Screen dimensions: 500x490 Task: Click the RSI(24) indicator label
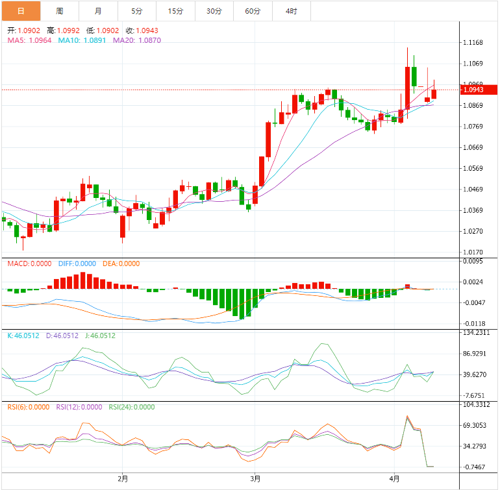point(132,408)
